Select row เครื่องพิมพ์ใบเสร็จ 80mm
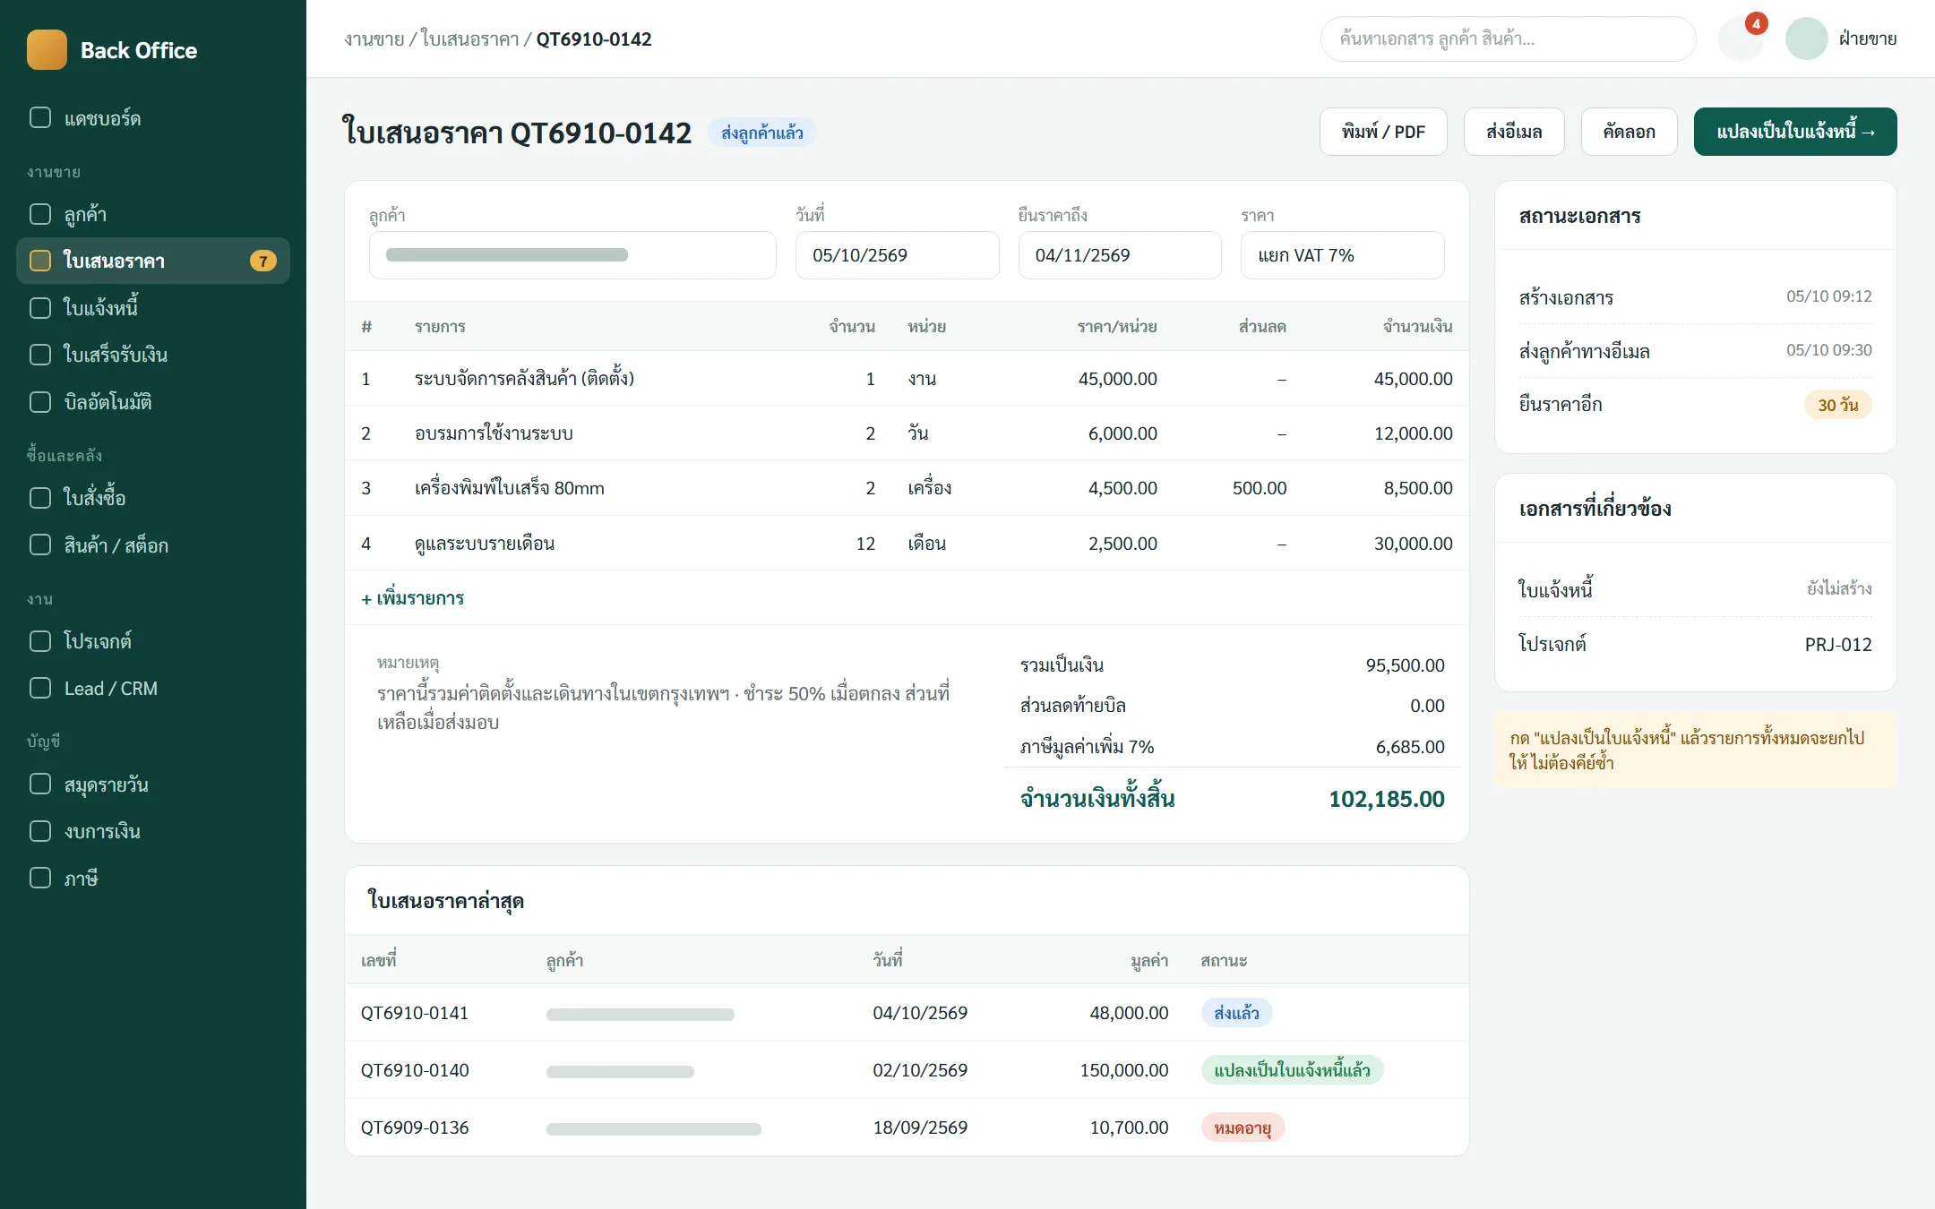The image size is (1935, 1209). [907, 488]
